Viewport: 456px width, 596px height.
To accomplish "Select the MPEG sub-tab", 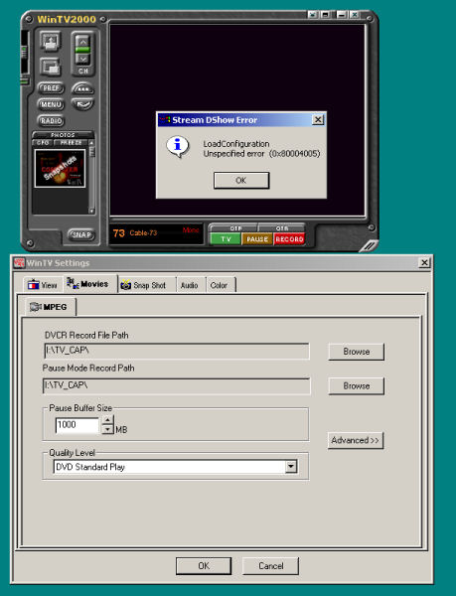I will pyautogui.click(x=49, y=307).
